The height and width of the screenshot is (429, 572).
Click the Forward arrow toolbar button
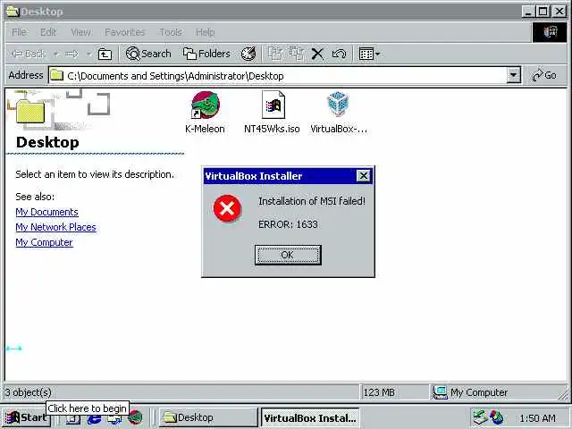(71, 54)
